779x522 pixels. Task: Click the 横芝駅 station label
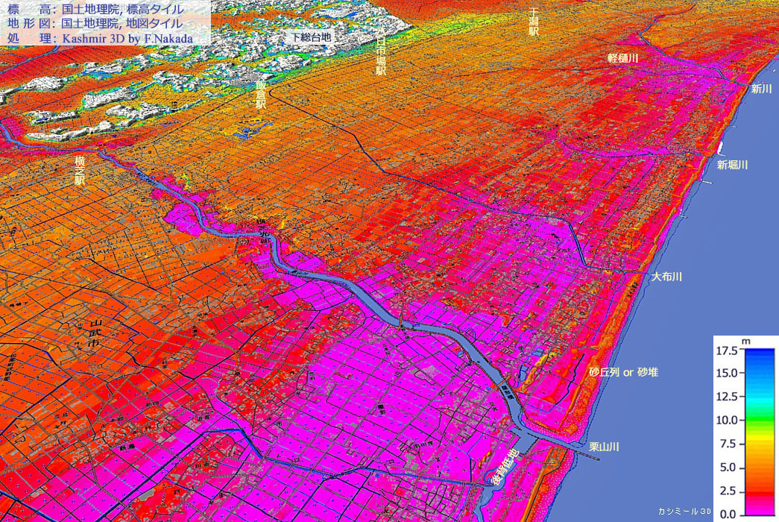80,170
